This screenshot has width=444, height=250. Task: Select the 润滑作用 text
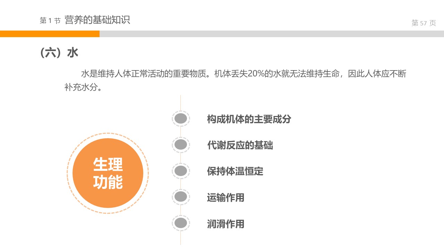[225, 224]
